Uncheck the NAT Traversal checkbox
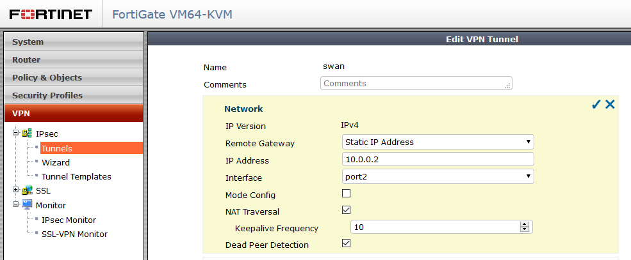Viewport: 631px width, 260px height. [346, 210]
